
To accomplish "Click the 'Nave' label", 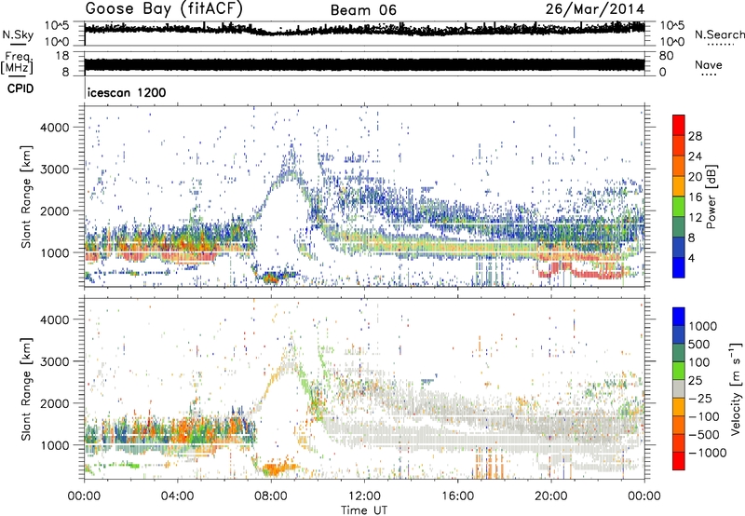I will [709, 65].
